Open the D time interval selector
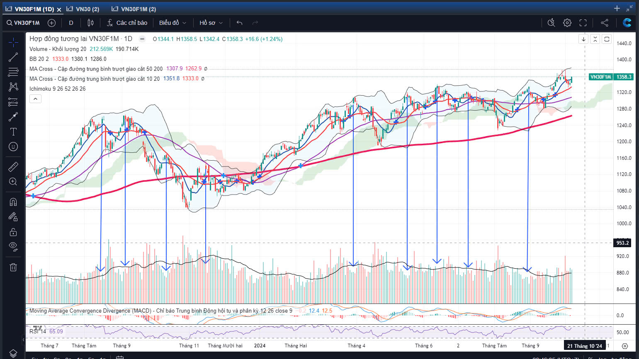 tap(71, 23)
